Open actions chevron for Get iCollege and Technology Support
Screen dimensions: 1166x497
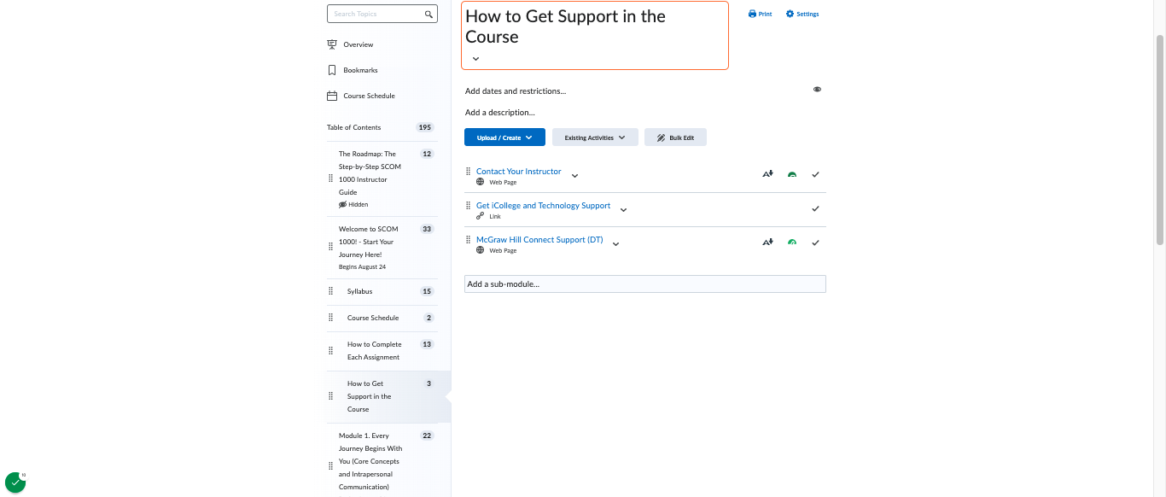pyautogui.click(x=623, y=210)
